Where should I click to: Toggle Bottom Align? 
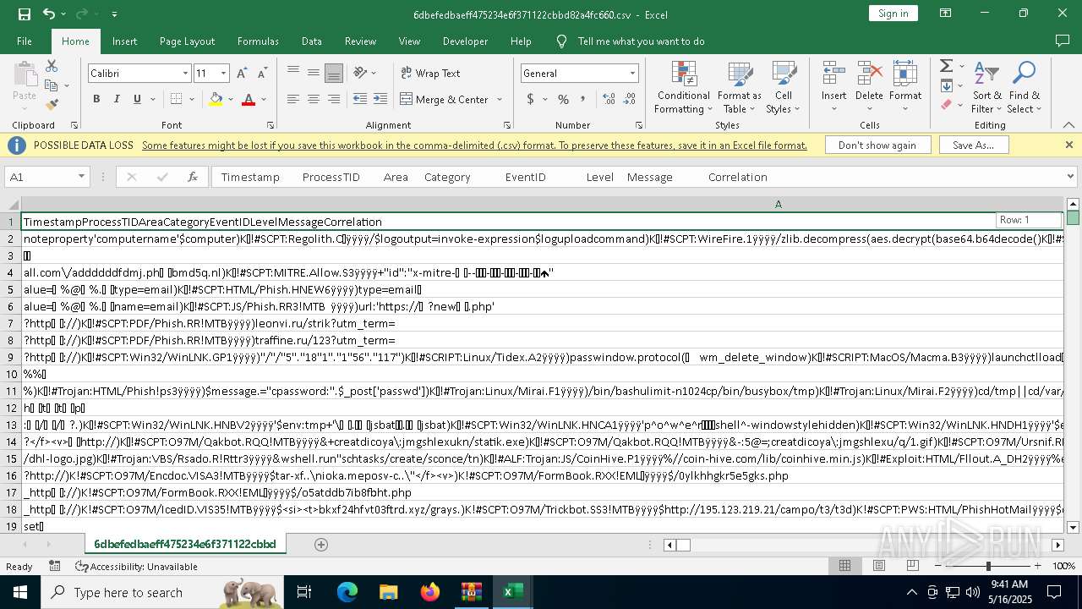pos(334,73)
